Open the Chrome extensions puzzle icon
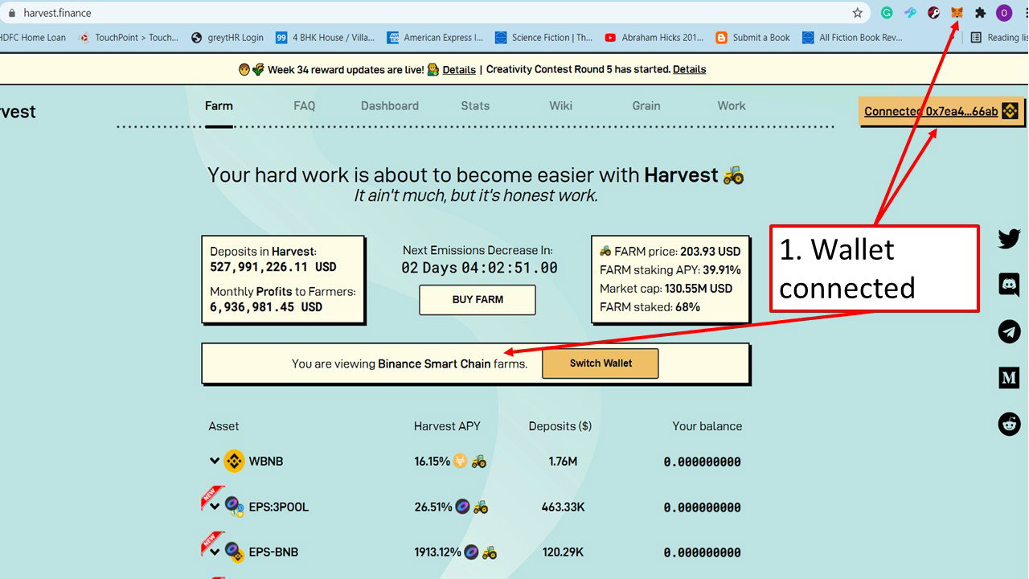Viewport: 1029px width, 579px height. [x=980, y=13]
